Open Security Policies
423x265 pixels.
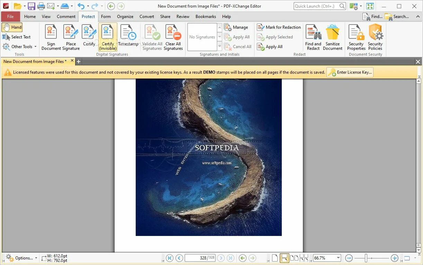pos(375,37)
